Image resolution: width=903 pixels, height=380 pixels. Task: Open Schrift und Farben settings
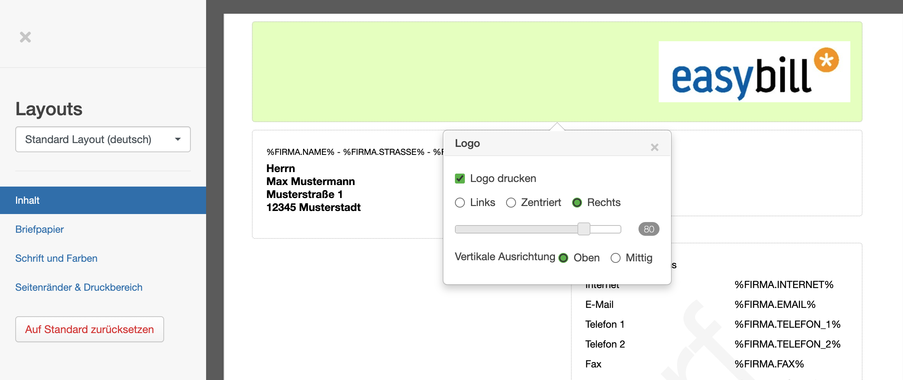point(56,258)
